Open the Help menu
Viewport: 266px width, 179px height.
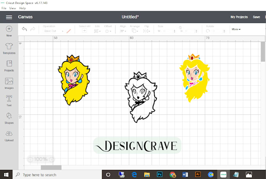pyautogui.click(x=22, y=8)
